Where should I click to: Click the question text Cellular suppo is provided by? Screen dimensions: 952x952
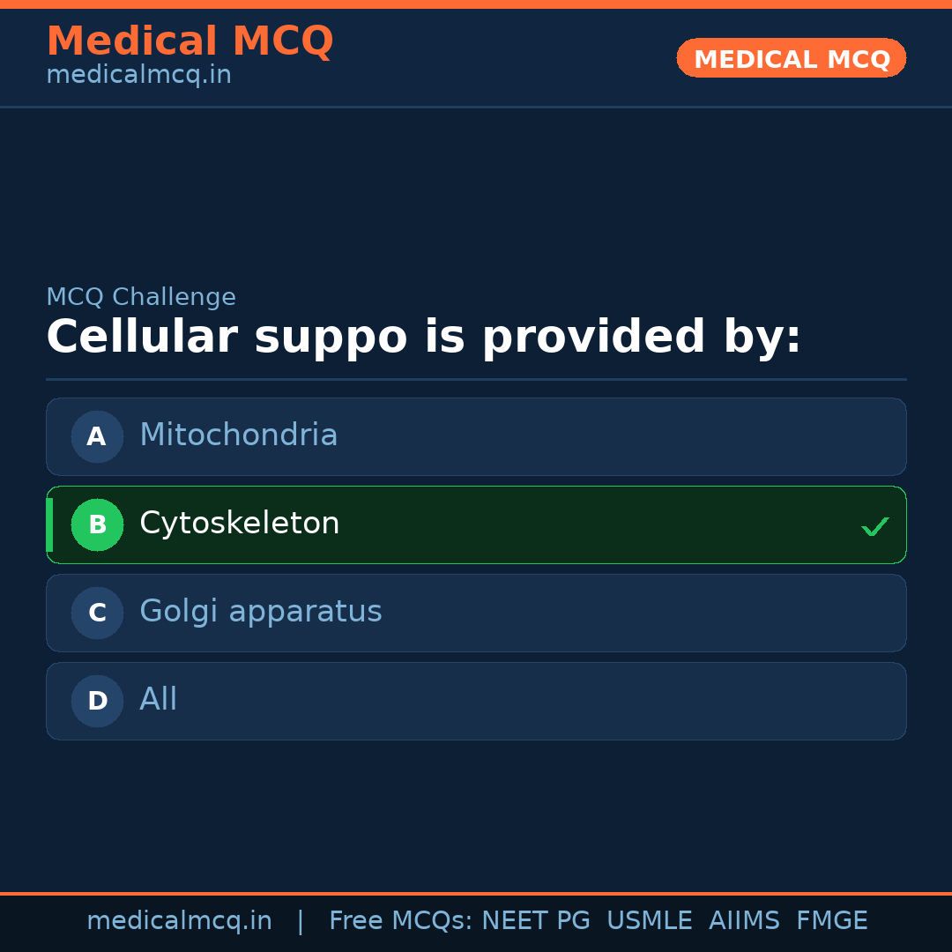425,336
